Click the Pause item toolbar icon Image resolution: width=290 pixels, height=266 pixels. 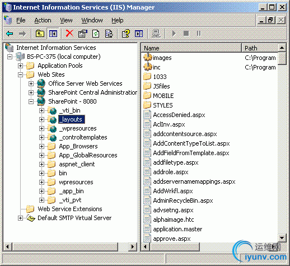pyautogui.click(x=199, y=34)
